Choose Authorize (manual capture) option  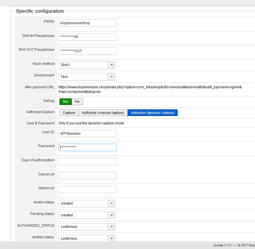click(103, 113)
